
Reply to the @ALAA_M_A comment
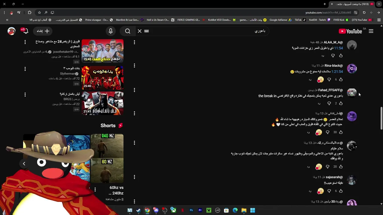323,56
